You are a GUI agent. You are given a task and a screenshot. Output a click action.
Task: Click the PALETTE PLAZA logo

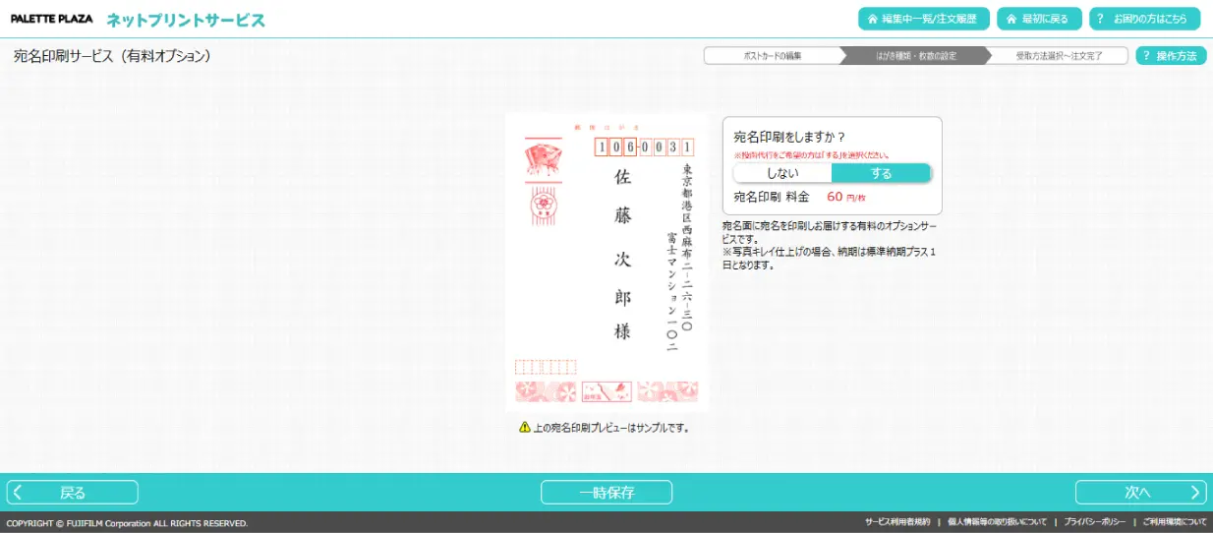(x=51, y=19)
